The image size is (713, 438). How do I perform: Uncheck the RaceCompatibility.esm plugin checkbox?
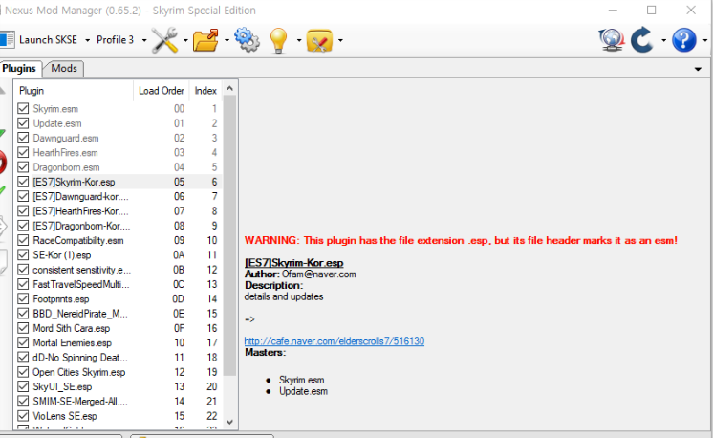click(x=23, y=240)
